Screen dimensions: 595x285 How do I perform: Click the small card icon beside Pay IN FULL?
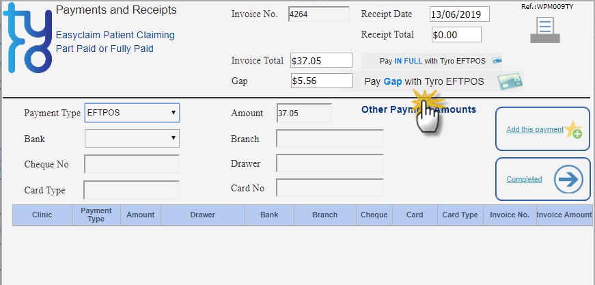pos(497,61)
